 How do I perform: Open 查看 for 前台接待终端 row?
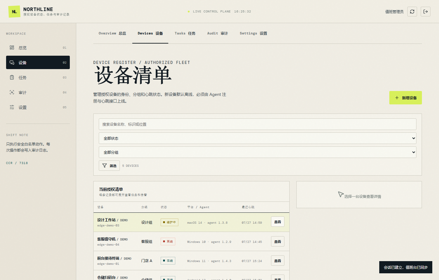277,261
